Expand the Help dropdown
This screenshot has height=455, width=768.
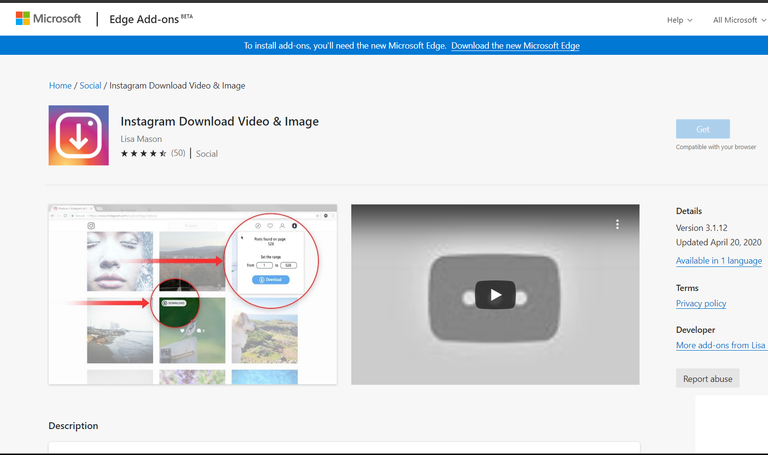click(x=679, y=20)
